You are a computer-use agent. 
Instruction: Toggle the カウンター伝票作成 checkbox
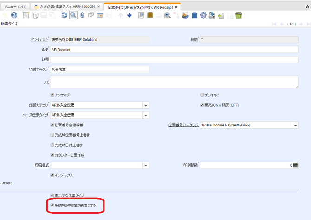52,155
